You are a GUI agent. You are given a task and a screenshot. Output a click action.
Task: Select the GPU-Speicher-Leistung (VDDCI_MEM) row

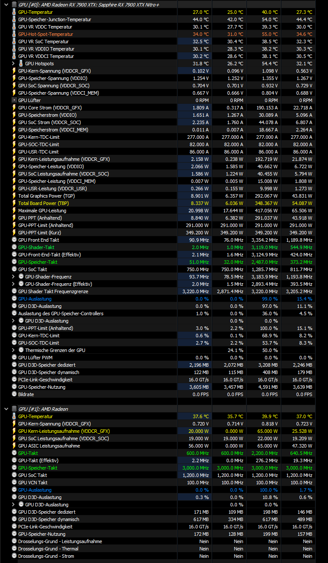pyautogui.click(x=163, y=181)
